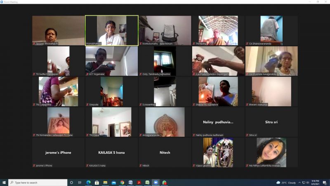Switch to Google Chrome in taskbar
Viewport: 330px width, 186px height.
122,182
